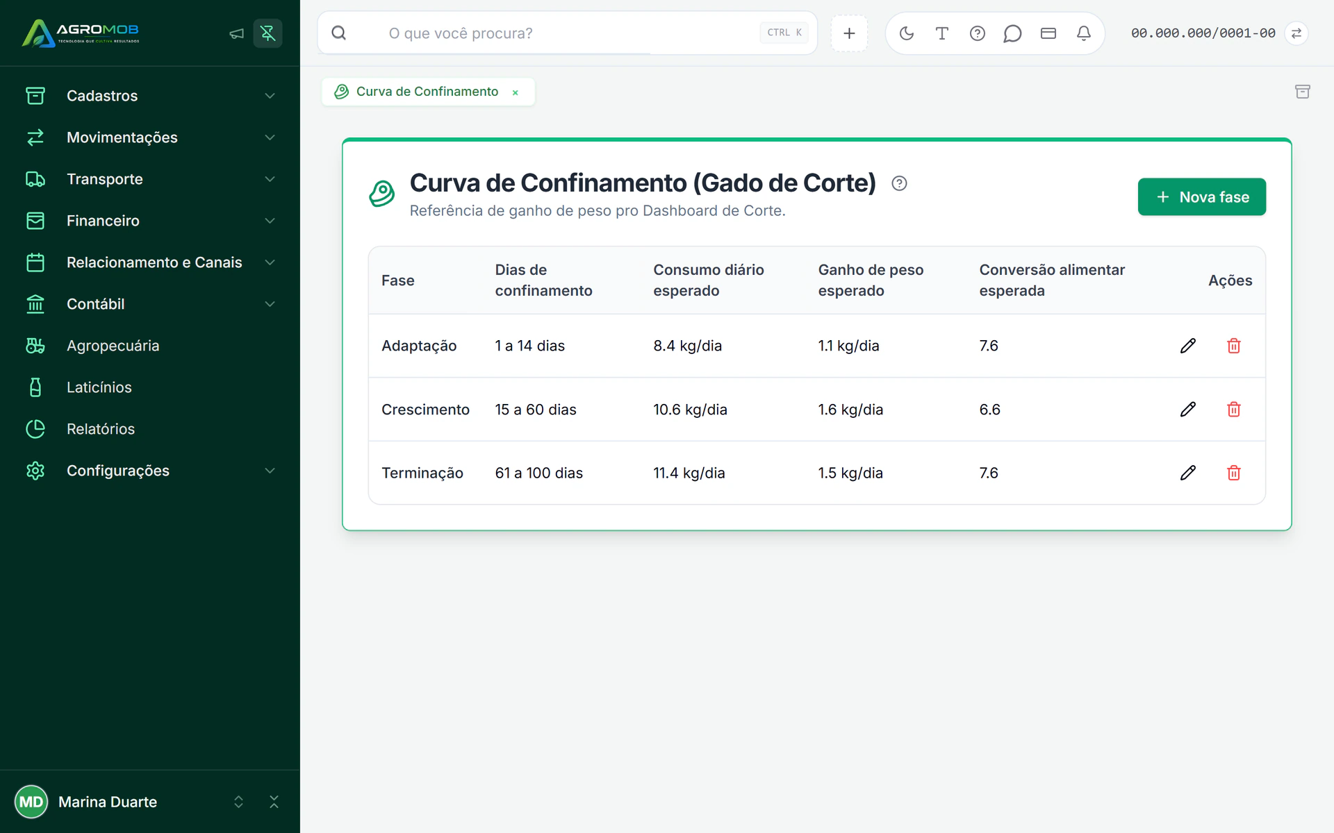Viewport: 1334px width, 833px height.
Task: Collapse sidebar with bottom X icon
Action: pyautogui.click(x=274, y=802)
